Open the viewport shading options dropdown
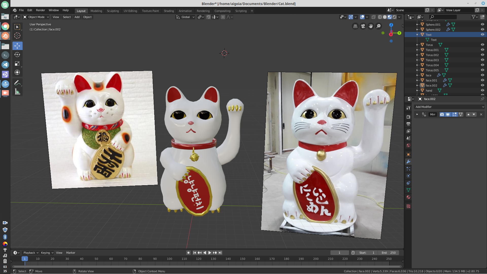Viewport: 487px width, 274px height. coord(399,17)
